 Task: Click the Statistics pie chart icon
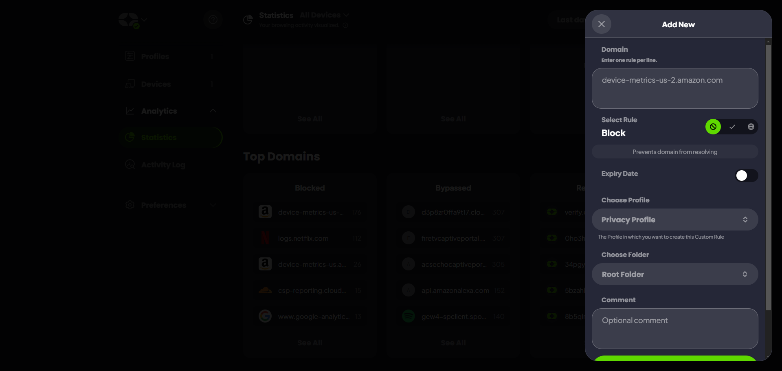(x=248, y=20)
